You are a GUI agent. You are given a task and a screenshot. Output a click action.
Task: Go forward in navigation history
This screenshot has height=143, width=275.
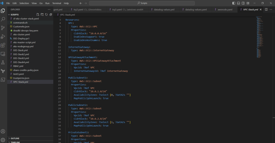point(86,3)
